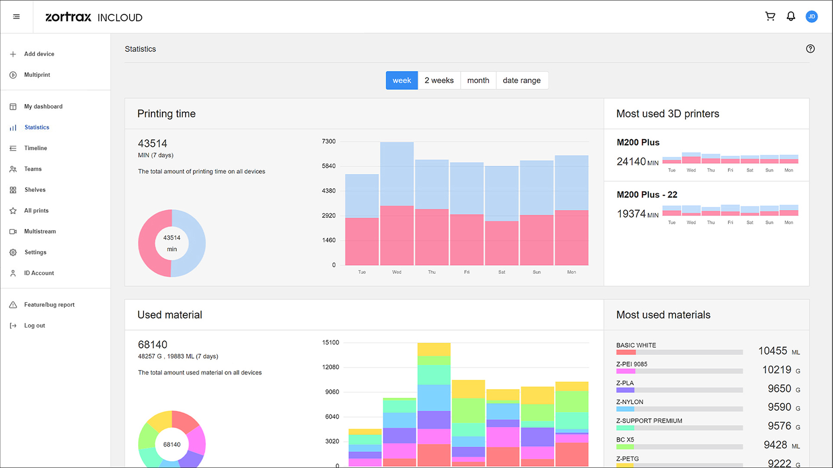Click the help question mark icon

(x=810, y=49)
